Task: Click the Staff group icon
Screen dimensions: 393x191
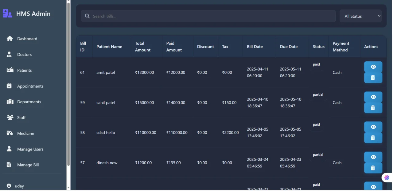Action: pyautogui.click(x=10, y=117)
